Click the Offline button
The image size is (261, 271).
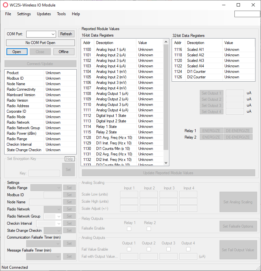[63, 52]
